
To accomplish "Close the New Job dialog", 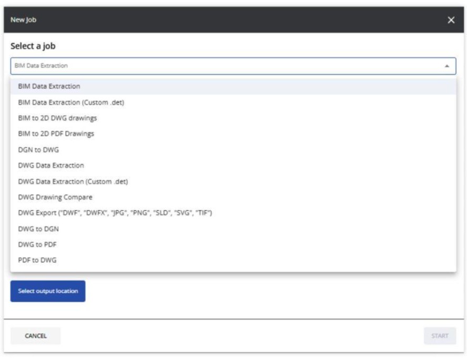I will point(451,20).
